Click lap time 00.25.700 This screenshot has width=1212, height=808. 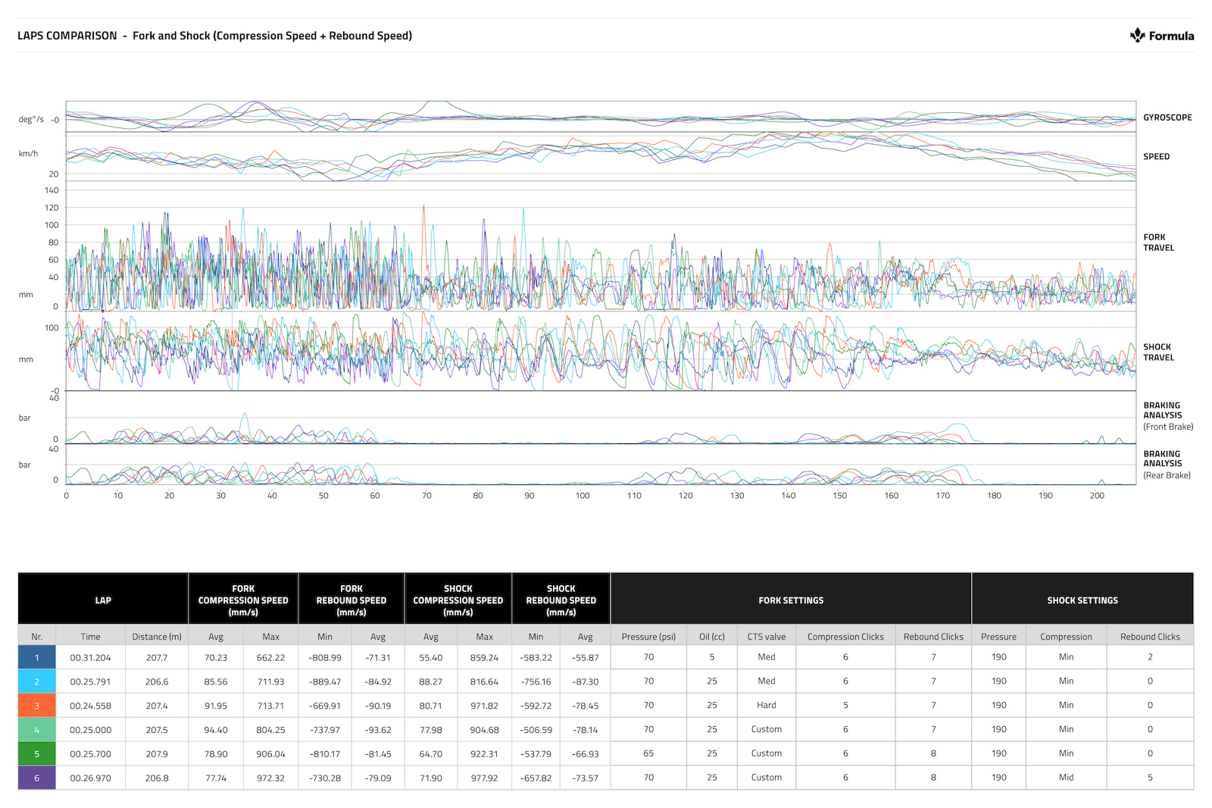point(90,755)
